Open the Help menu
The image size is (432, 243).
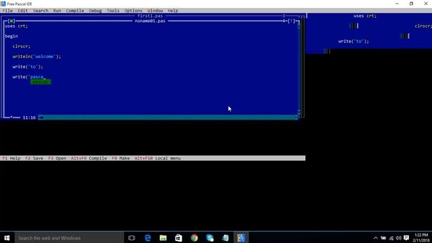click(173, 11)
